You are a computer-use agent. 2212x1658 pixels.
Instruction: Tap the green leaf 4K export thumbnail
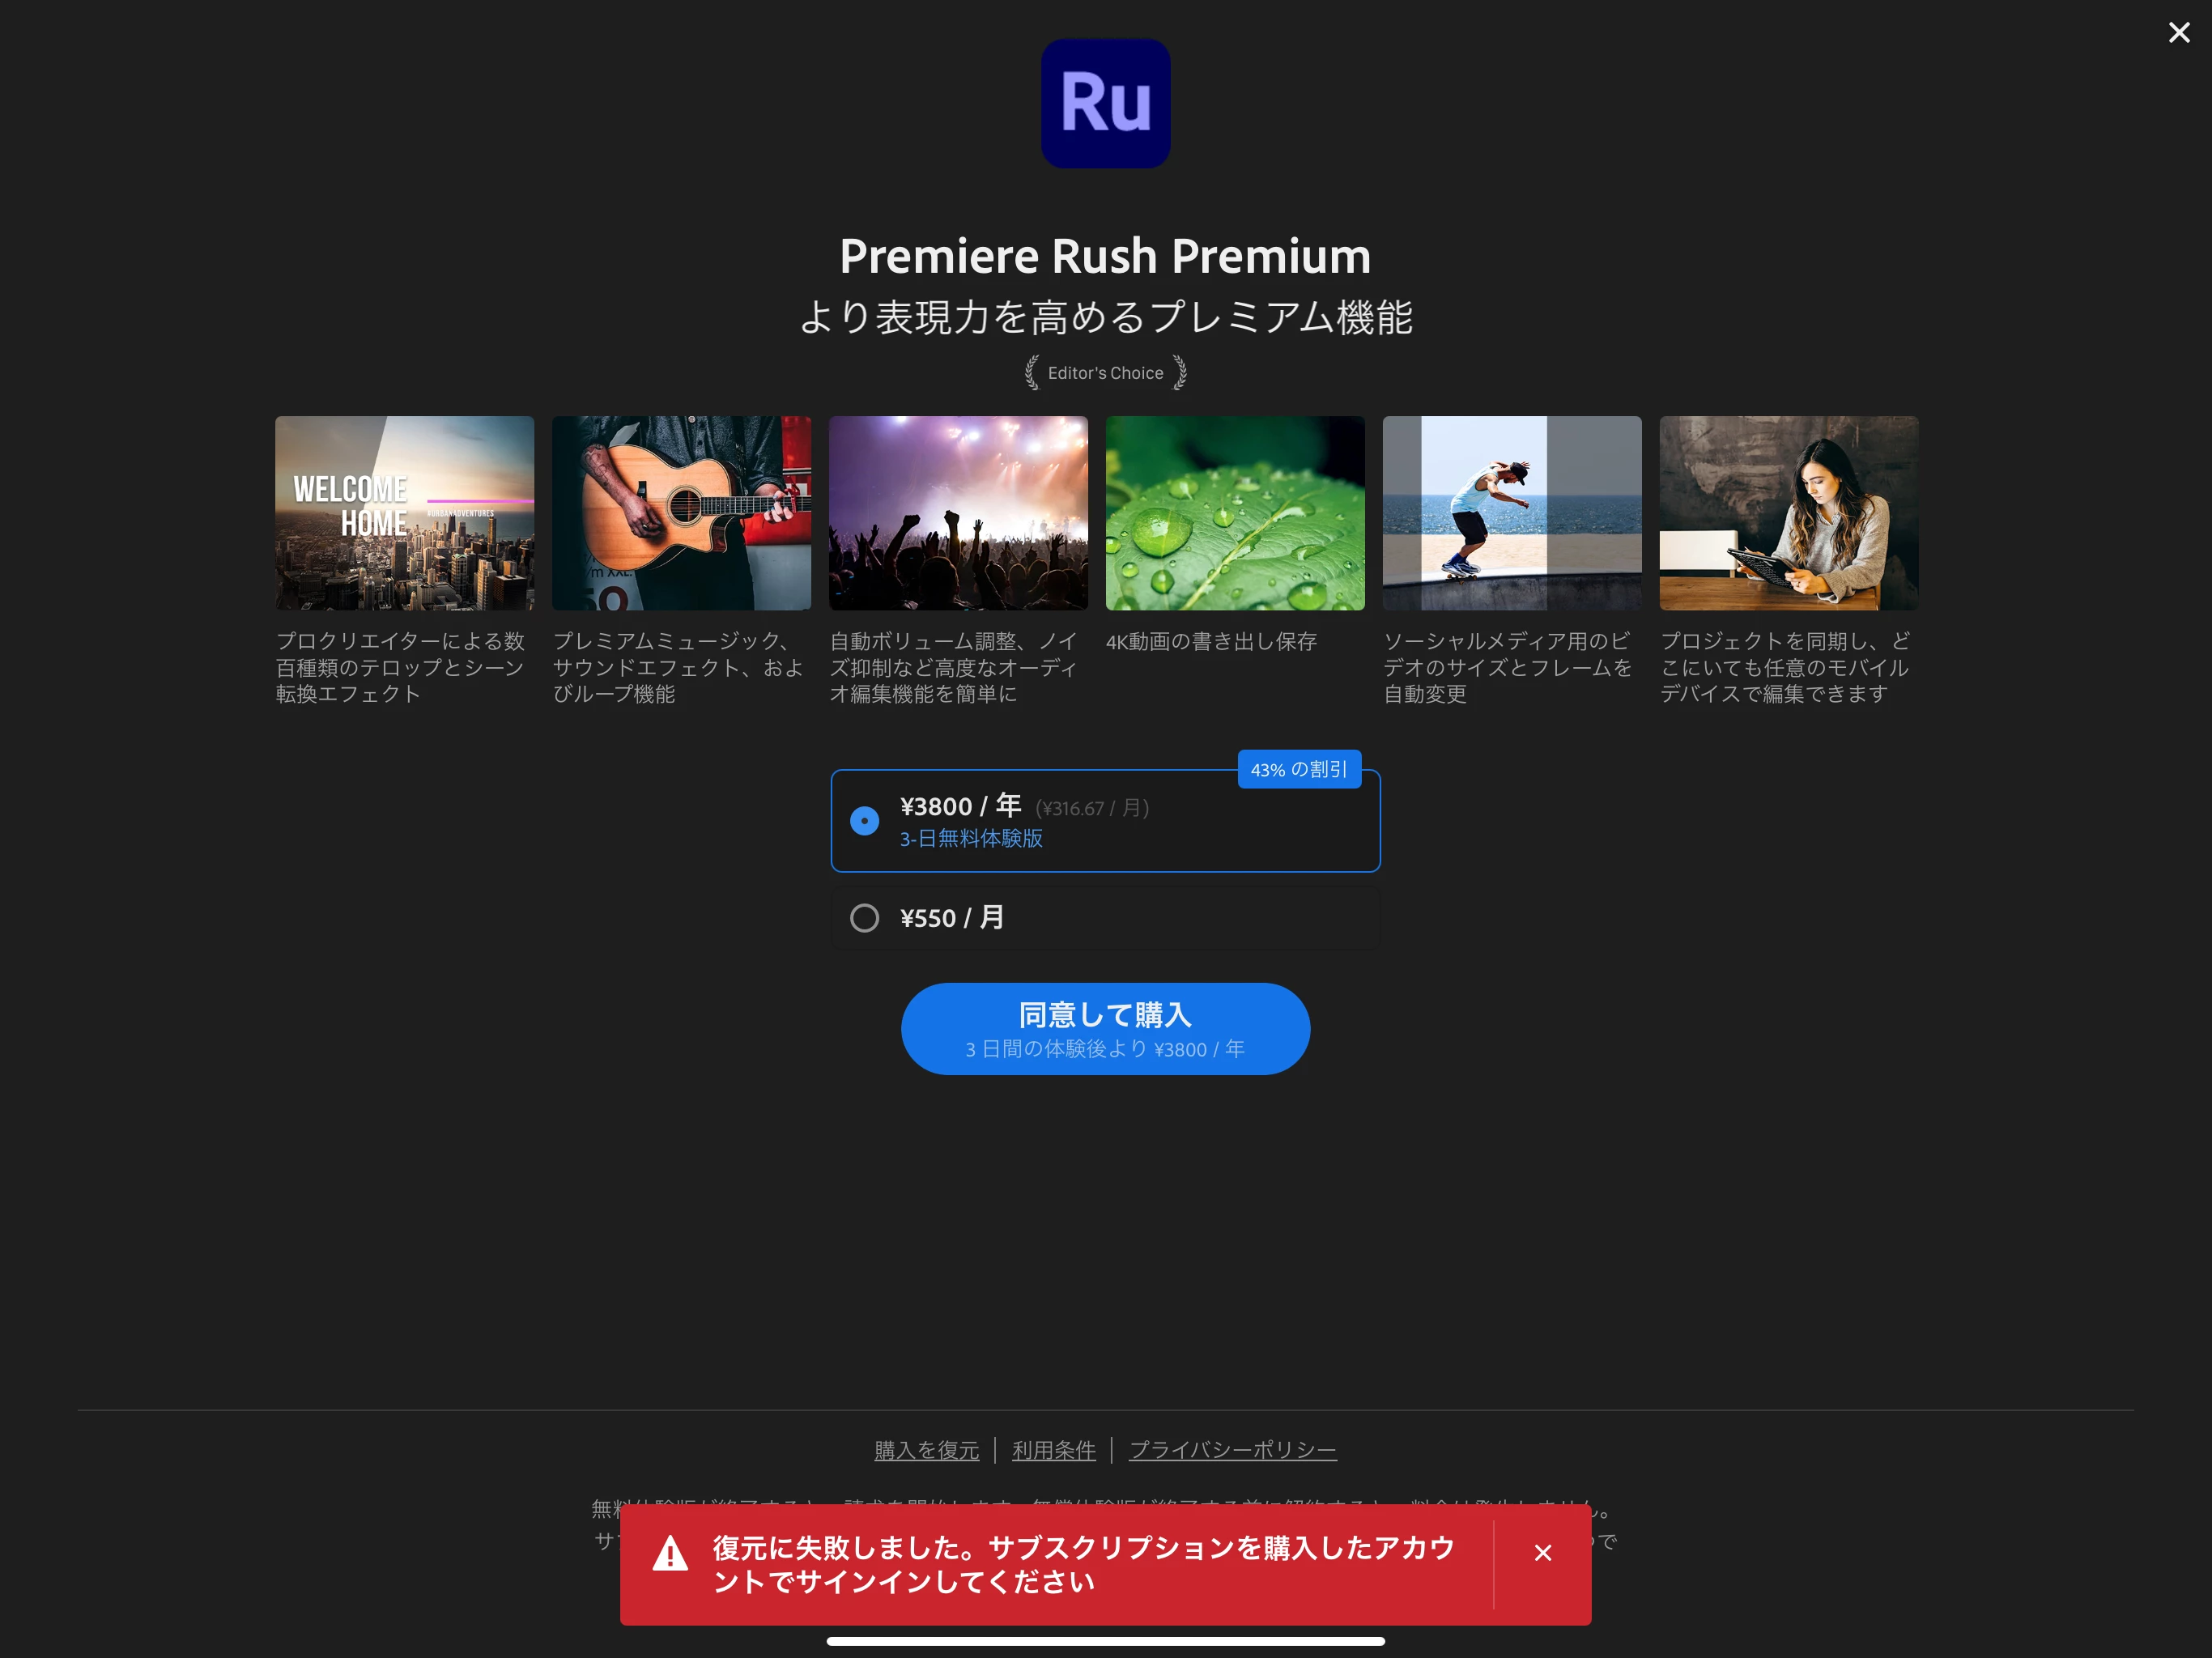point(1235,513)
